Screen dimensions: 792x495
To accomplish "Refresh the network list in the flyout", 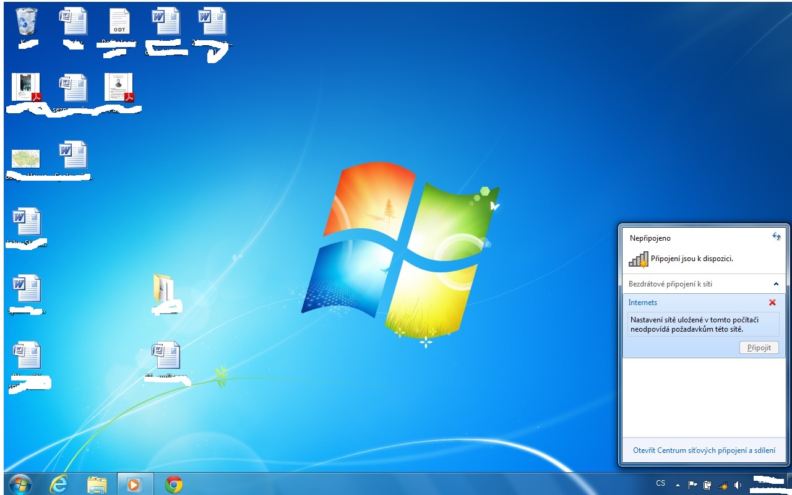I will 776,237.
